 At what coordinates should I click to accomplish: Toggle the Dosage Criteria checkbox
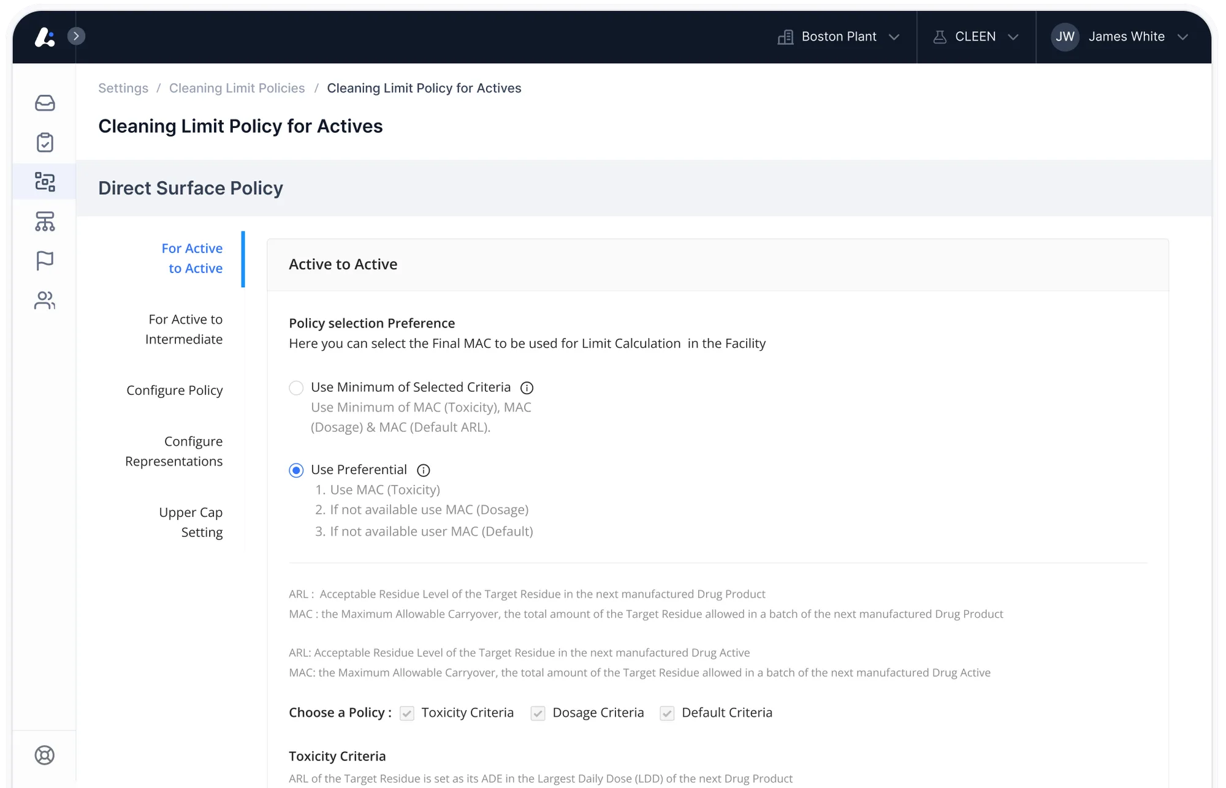538,713
